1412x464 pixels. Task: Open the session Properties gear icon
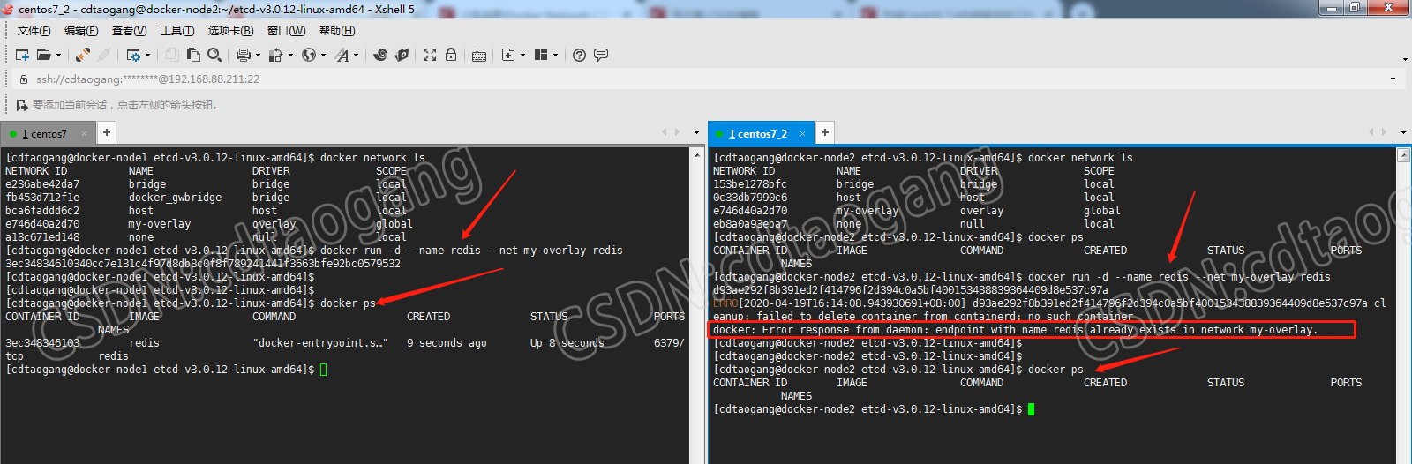tap(132, 55)
